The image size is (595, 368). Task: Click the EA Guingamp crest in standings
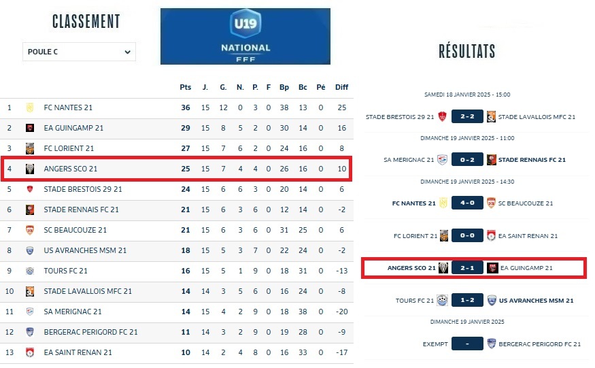30,128
